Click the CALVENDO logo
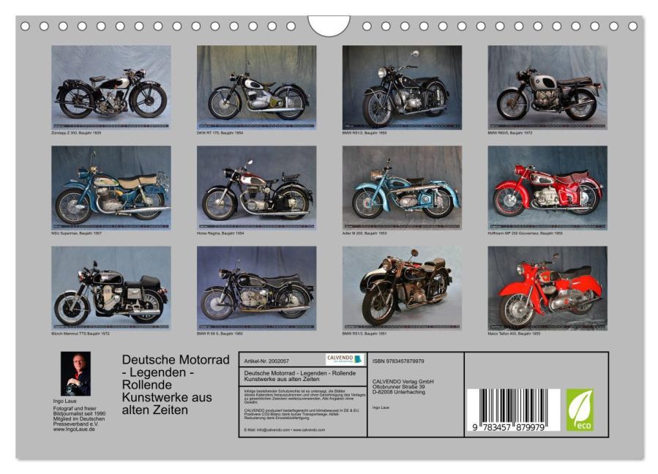 click(x=345, y=359)
